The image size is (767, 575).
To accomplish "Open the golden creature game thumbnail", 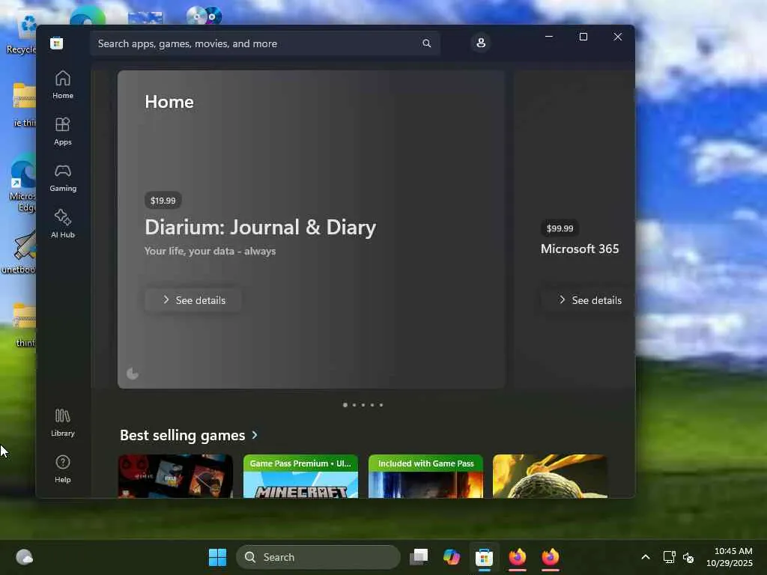I will click(x=551, y=476).
